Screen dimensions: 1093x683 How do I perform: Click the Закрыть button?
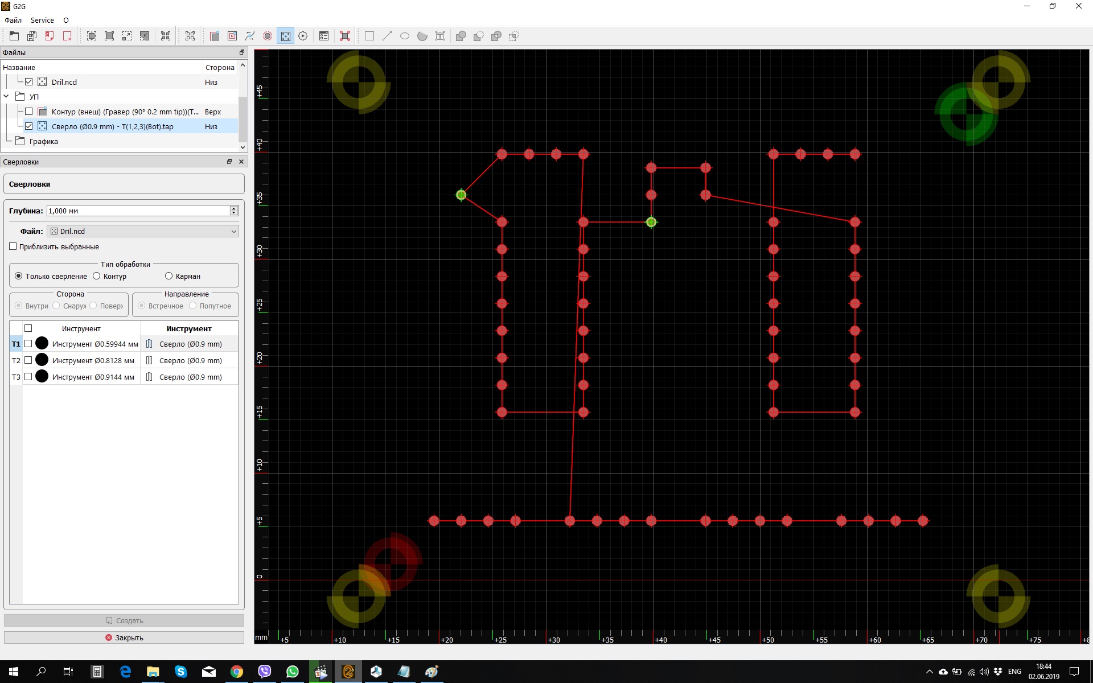[x=124, y=637]
